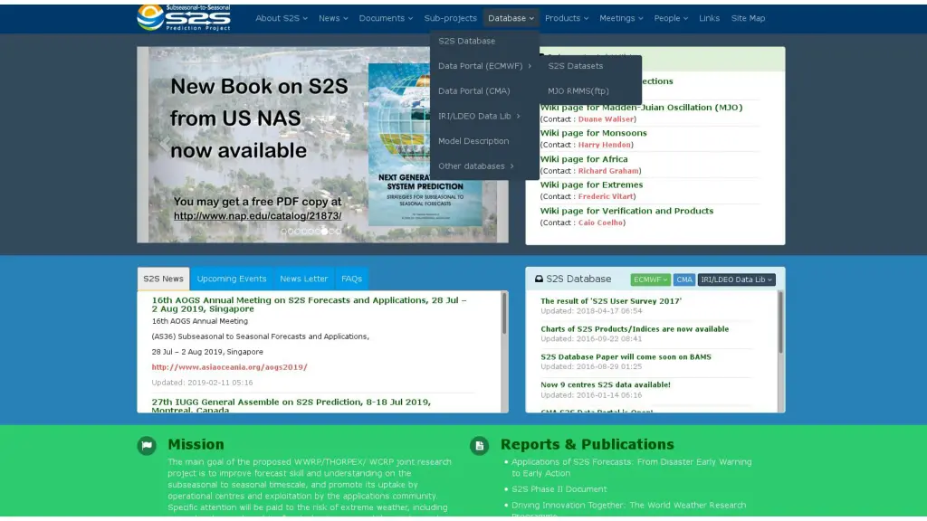This screenshot has width=927, height=521.
Task: Open 'Now 9 centres S2S data available!' item
Action: tap(606, 385)
